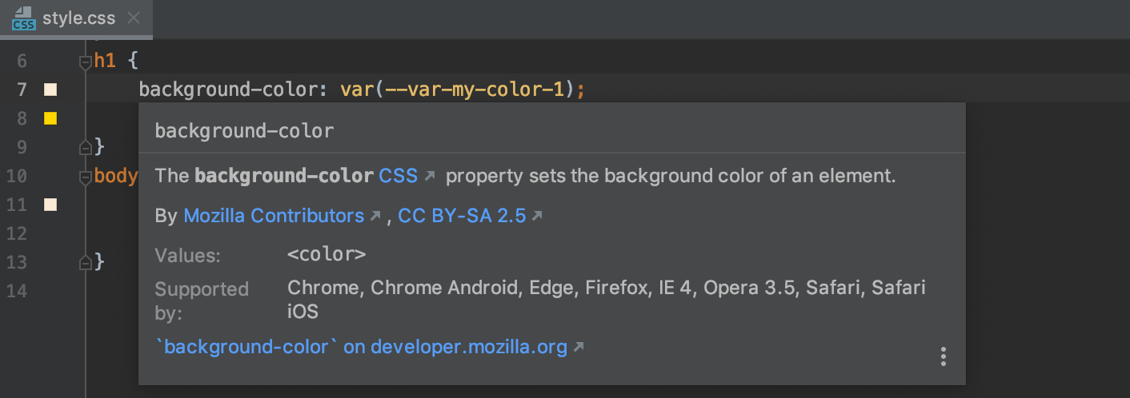Viewport: 1130px width, 398px height.
Task: Click the color swatch on gutter line 11
Action: (x=50, y=205)
